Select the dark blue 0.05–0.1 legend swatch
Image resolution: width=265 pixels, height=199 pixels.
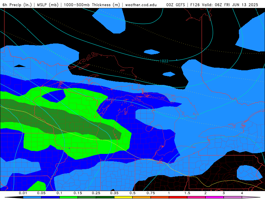coord(50,197)
